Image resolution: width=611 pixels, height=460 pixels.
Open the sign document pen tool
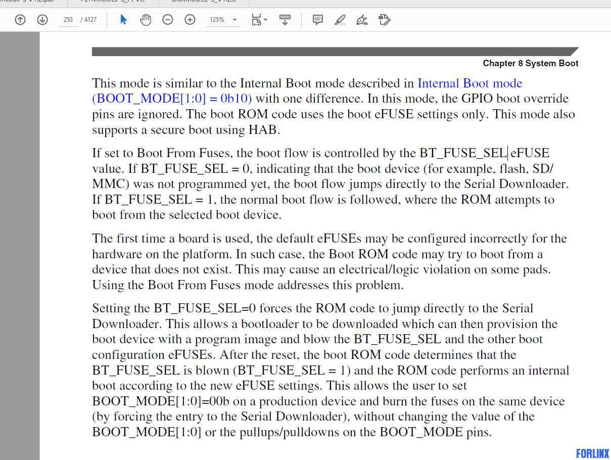point(361,20)
